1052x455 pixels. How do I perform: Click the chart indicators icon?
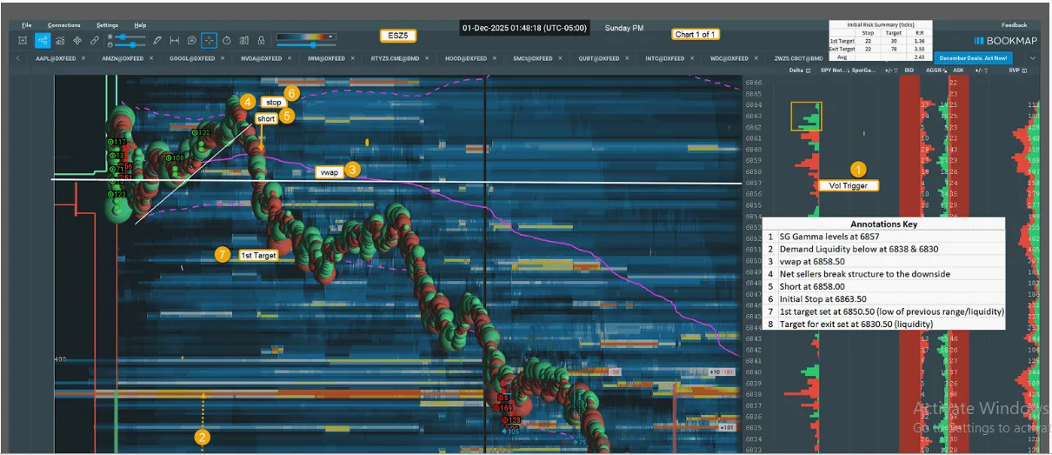click(60, 40)
